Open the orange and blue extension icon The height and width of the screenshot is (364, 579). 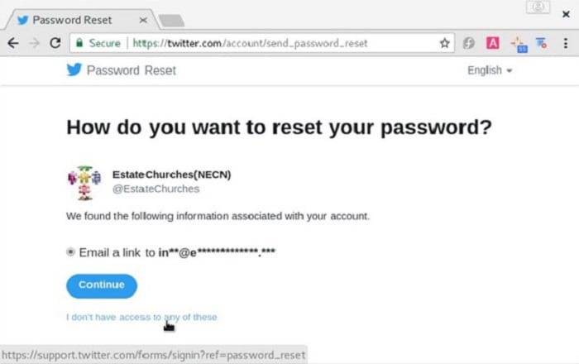(519, 45)
